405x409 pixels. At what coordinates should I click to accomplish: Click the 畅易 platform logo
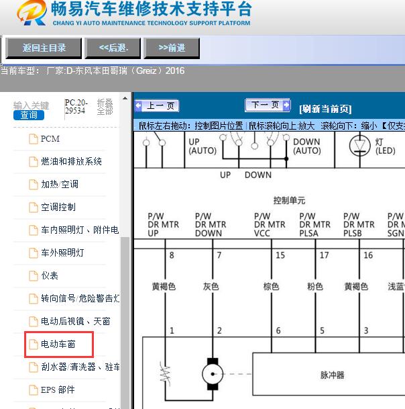coord(32,13)
